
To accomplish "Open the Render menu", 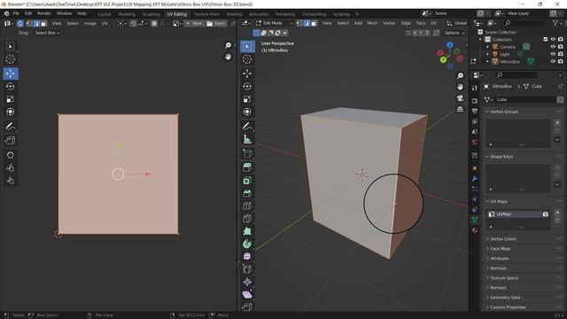I will 44,13.
